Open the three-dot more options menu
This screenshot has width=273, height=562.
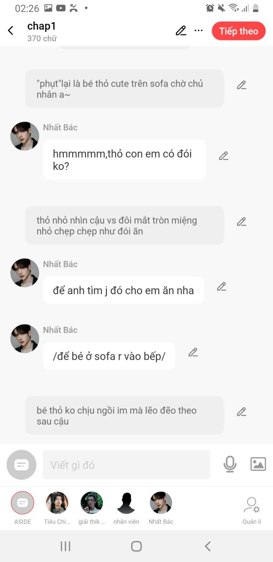coord(198,31)
